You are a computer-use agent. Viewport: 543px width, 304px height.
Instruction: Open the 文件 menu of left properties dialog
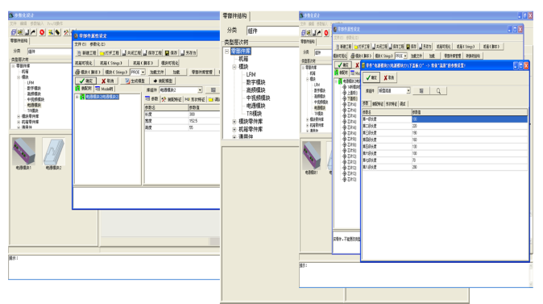tap(81, 44)
